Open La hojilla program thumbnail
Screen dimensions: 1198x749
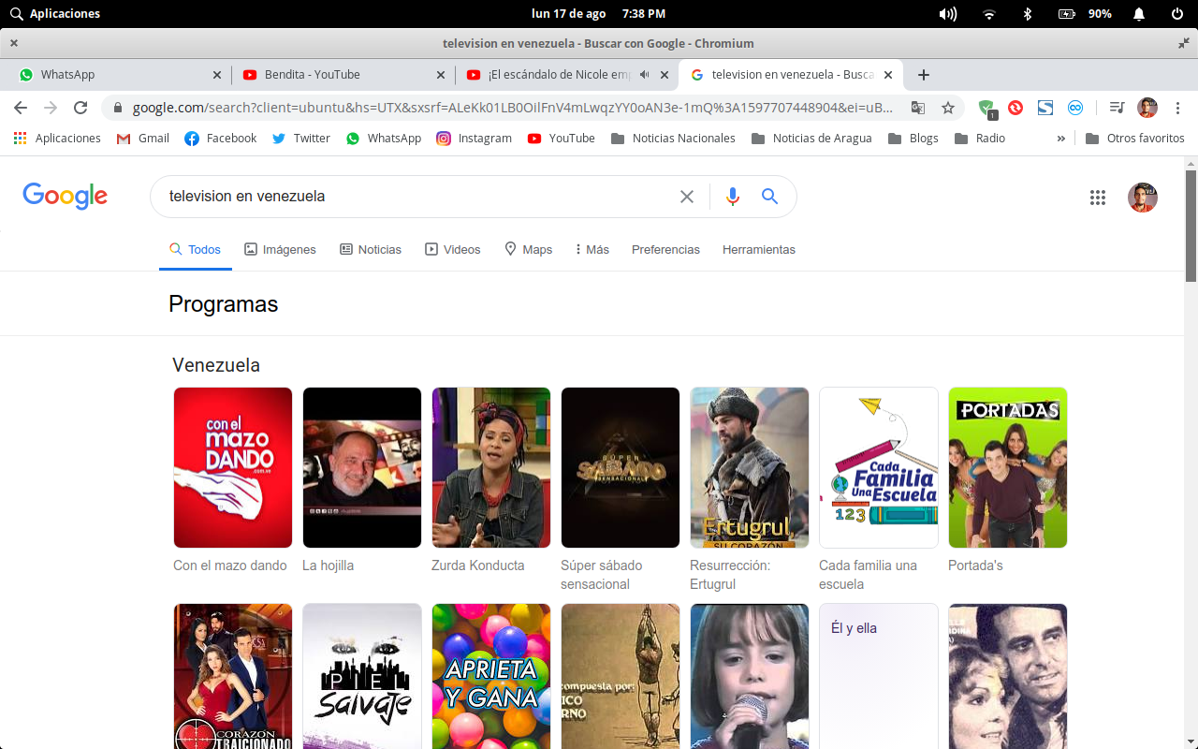(362, 467)
